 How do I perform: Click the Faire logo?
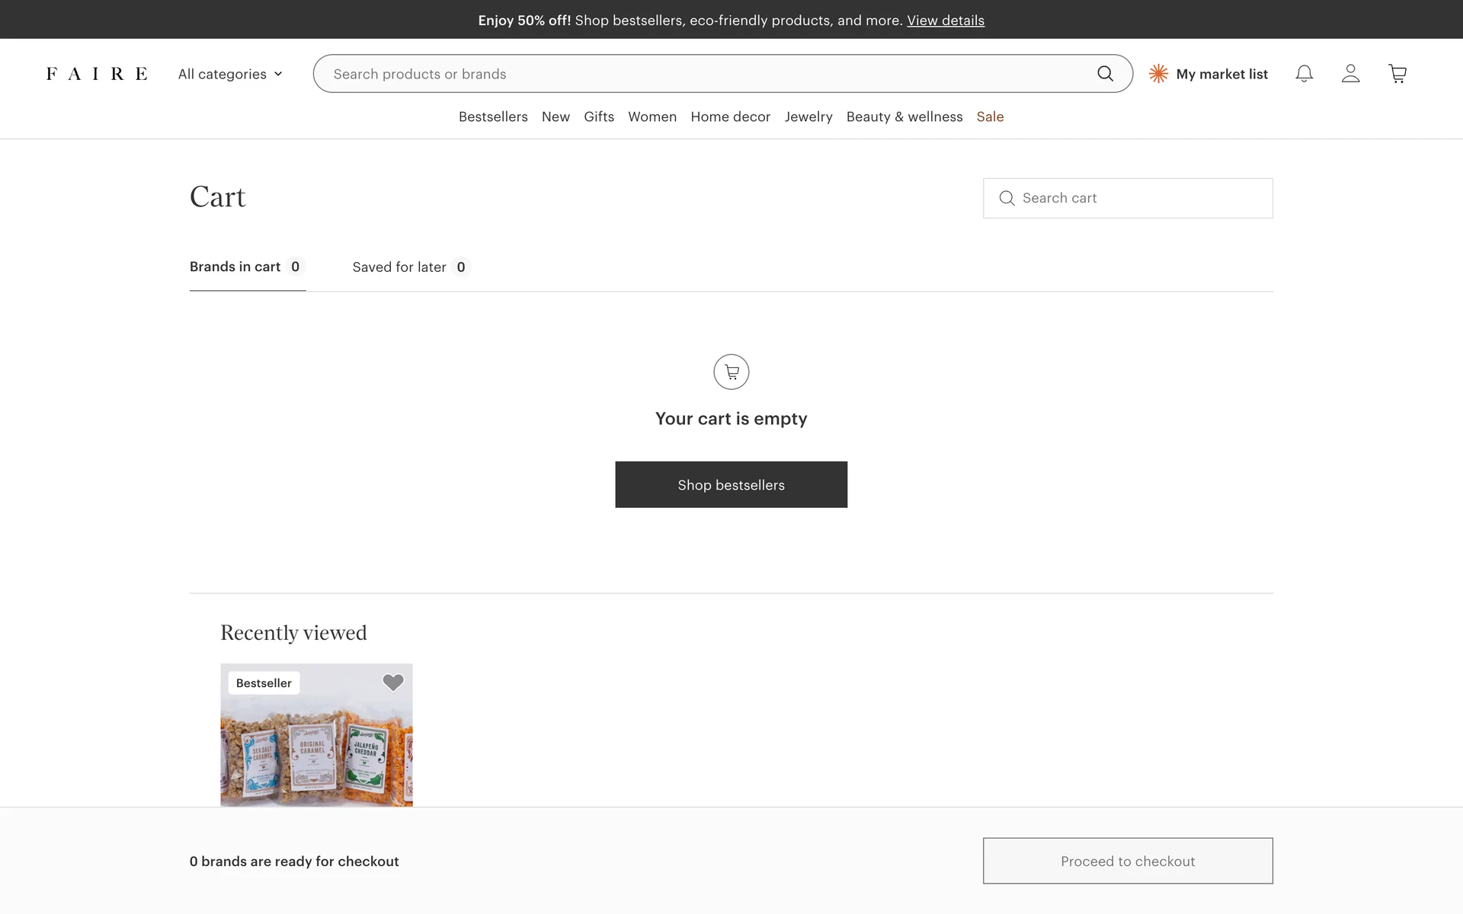pyautogui.click(x=97, y=74)
